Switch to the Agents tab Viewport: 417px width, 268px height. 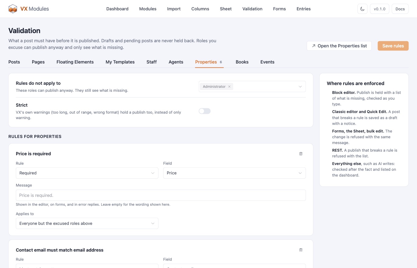click(176, 62)
